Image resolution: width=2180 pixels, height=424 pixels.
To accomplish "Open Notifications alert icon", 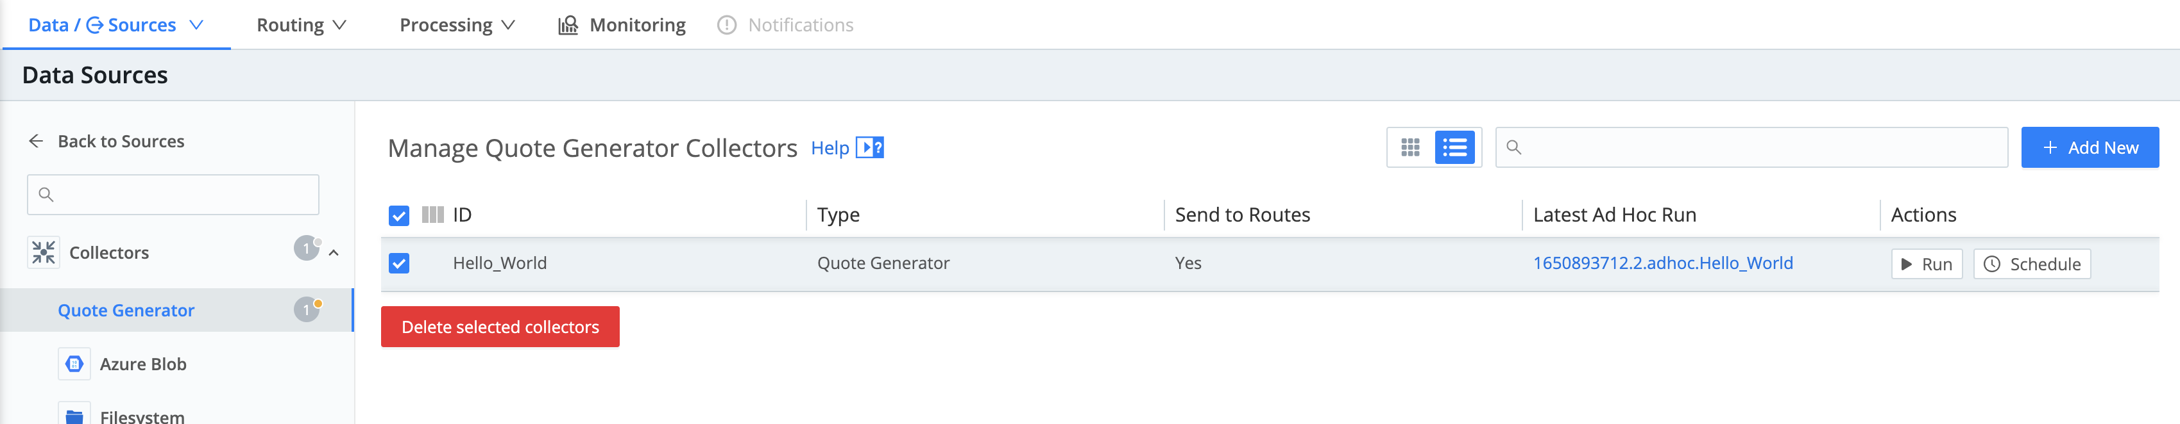I will (726, 26).
